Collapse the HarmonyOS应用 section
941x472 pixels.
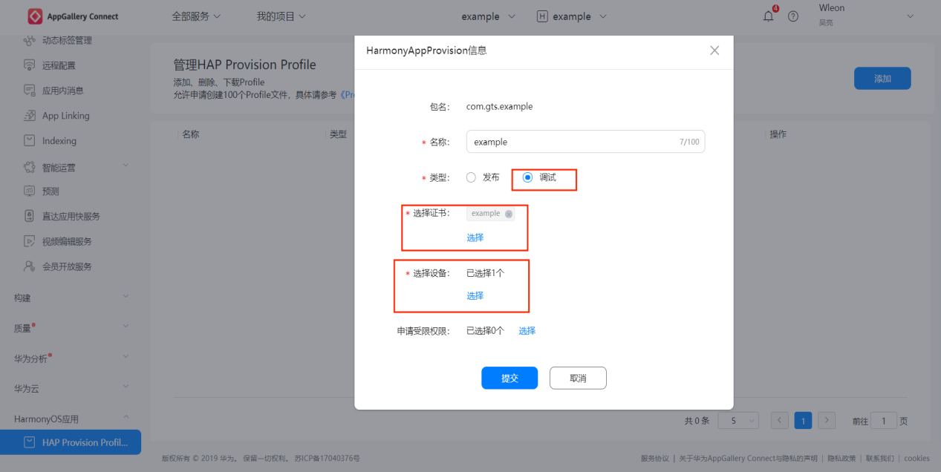click(126, 418)
